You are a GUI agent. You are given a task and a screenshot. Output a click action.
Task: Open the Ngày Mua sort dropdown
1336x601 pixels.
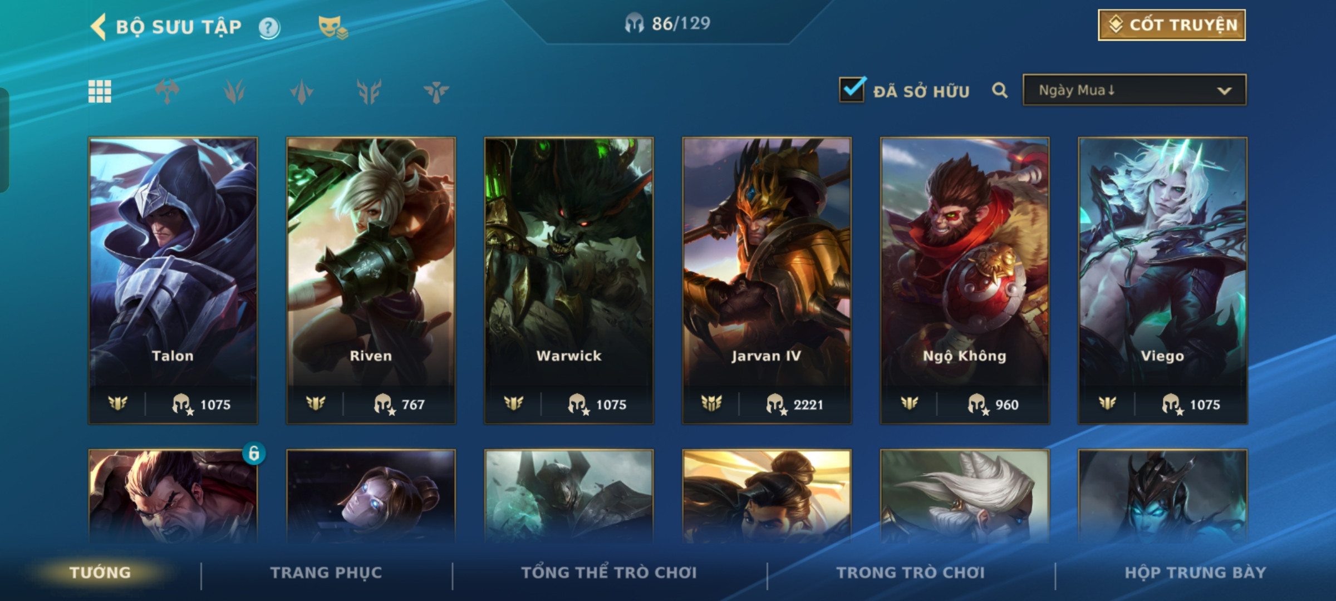pyautogui.click(x=1134, y=90)
